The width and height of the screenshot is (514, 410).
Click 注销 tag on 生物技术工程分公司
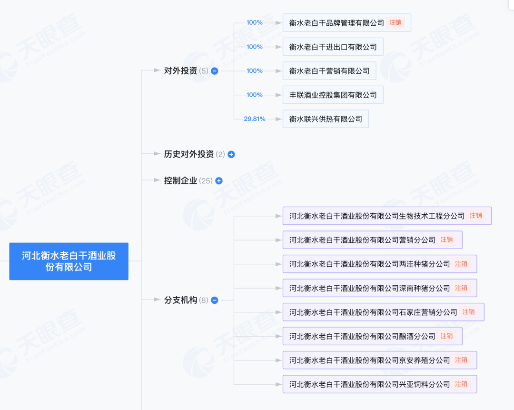(476, 216)
